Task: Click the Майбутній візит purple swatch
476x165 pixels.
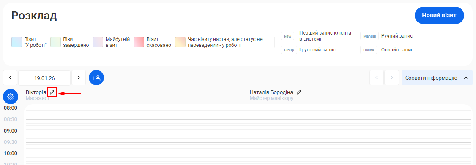Action: pyautogui.click(x=98, y=42)
